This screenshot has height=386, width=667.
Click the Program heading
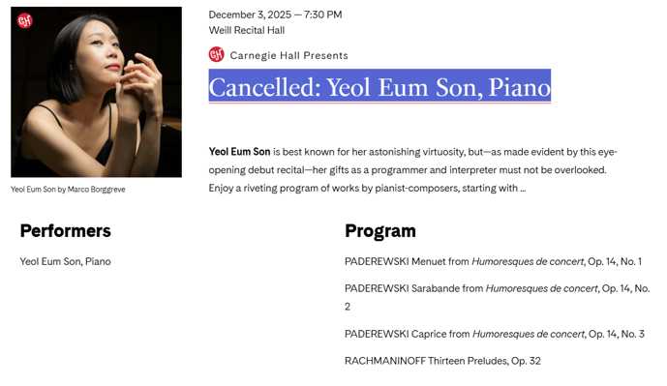[380, 231]
